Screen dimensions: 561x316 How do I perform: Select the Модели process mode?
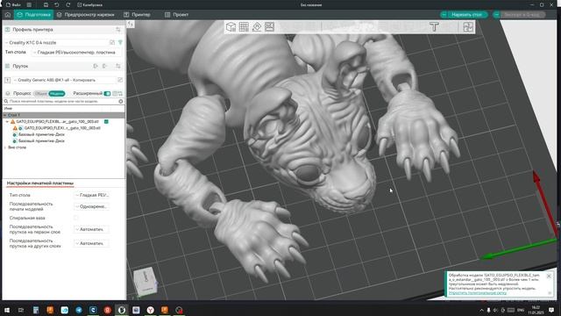tap(57, 94)
